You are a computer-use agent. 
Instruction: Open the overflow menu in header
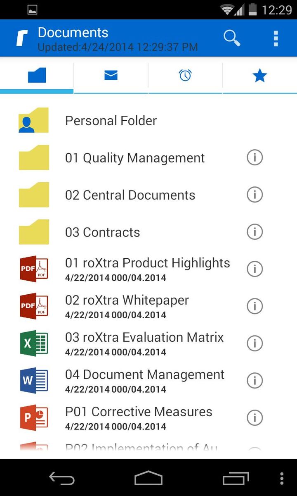(x=276, y=38)
